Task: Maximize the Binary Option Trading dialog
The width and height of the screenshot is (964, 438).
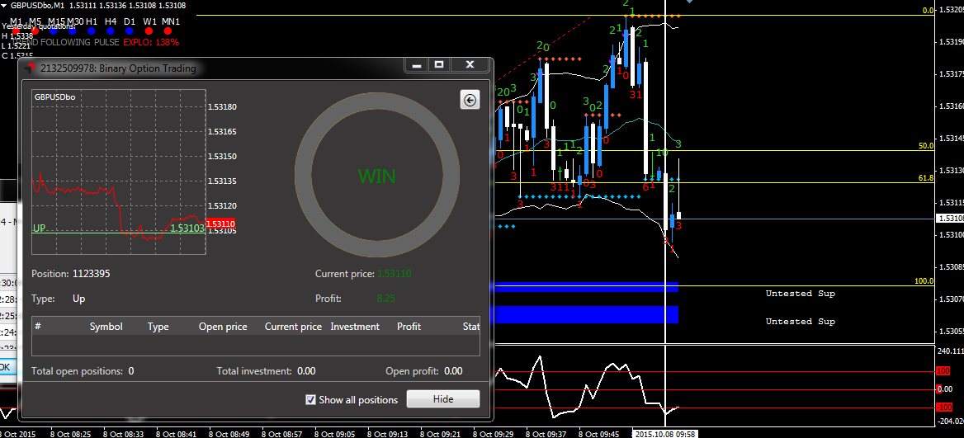Action: click(x=439, y=64)
